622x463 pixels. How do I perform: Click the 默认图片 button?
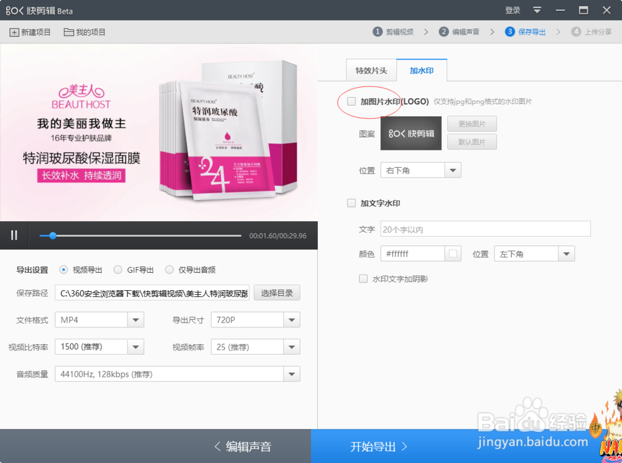[471, 142]
